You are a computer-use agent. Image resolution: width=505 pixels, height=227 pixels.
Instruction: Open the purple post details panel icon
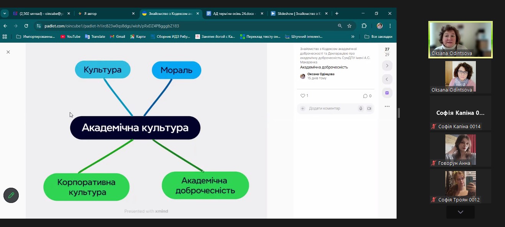387,93
